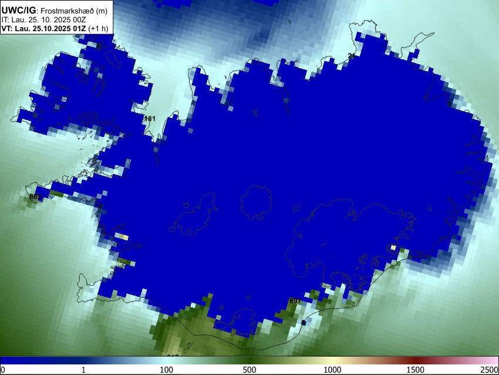Viewport: 499px width, 375px height.
Task: Click the colour scale label '0'
Action: click(3, 370)
